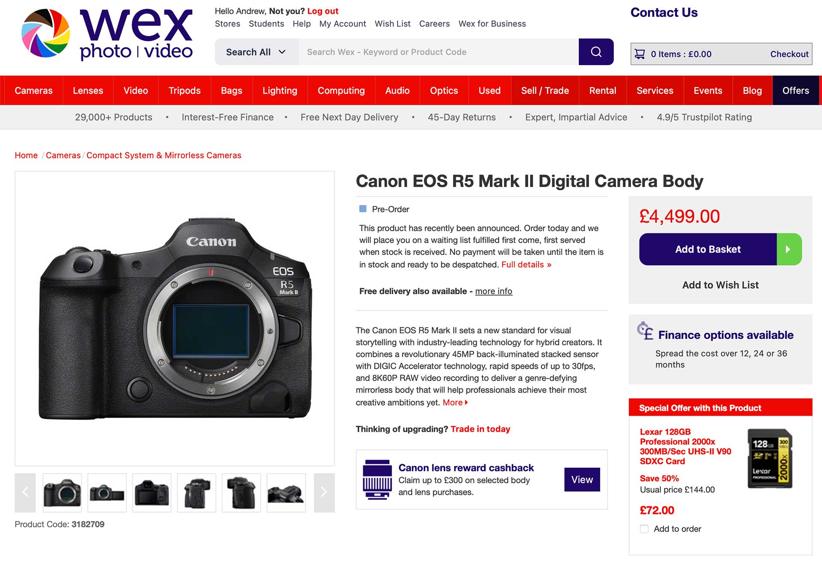Open the Offers tab in navigation bar
This screenshot has width=822, height=565.
(x=795, y=90)
